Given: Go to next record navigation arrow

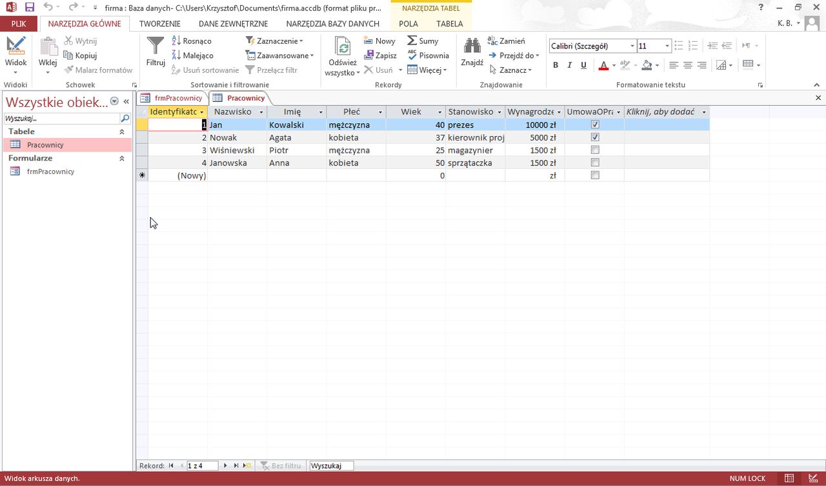Looking at the screenshot, I should pos(225,465).
